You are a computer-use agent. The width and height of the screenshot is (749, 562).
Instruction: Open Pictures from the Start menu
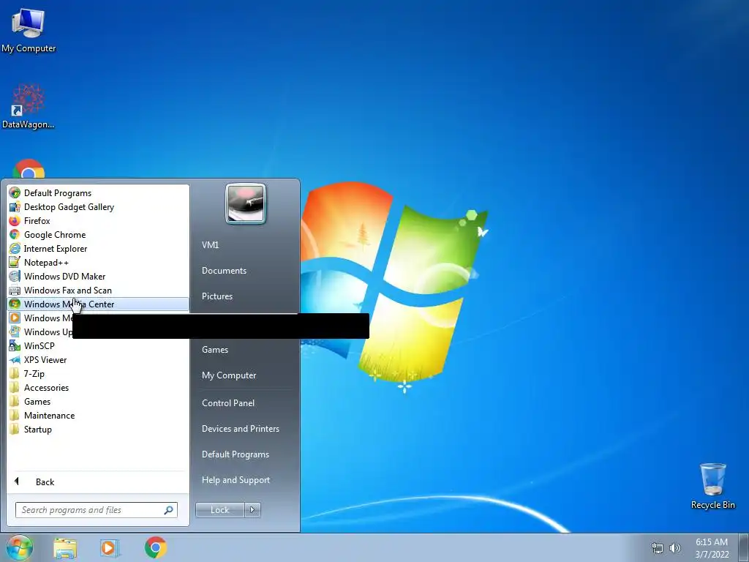coord(217,296)
